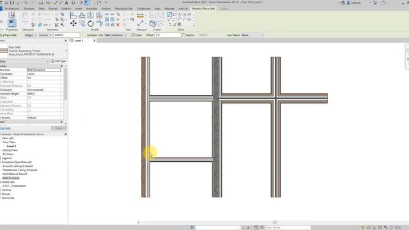This screenshot has height=230, width=409.
Task: Select Plasterboard Ceiling Schedule in browser
Action: click(20, 170)
